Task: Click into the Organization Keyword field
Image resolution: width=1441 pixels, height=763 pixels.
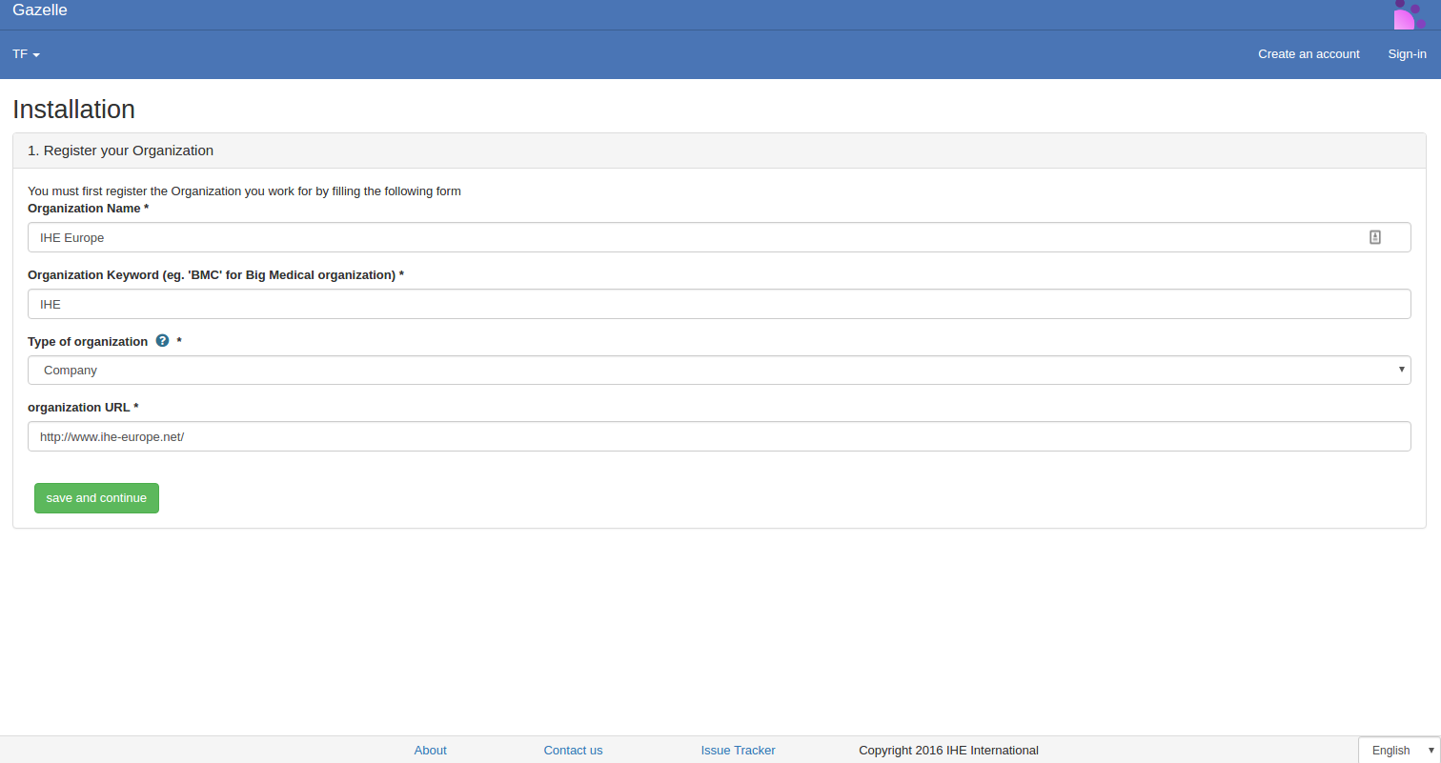Action: tap(719, 304)
